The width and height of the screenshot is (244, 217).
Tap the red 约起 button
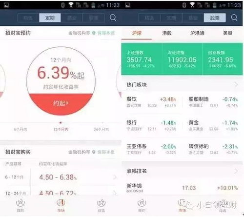[x=61, y=103]
